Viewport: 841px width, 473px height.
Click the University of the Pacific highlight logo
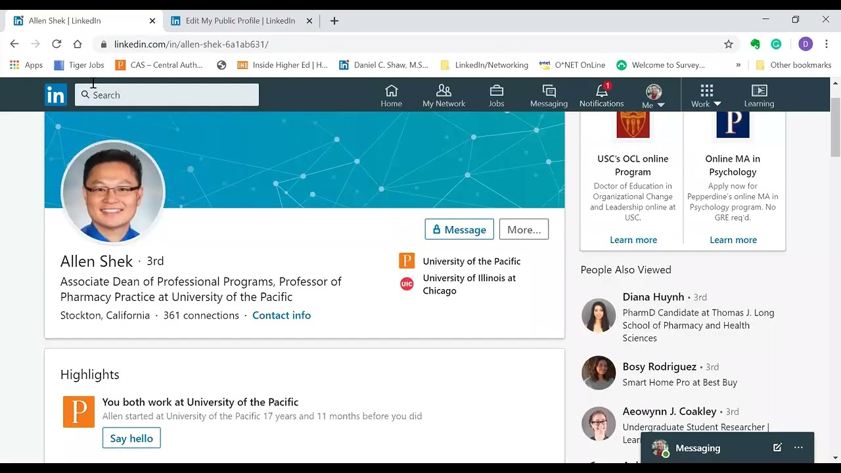pyautogui.click(x=79, y=412)
